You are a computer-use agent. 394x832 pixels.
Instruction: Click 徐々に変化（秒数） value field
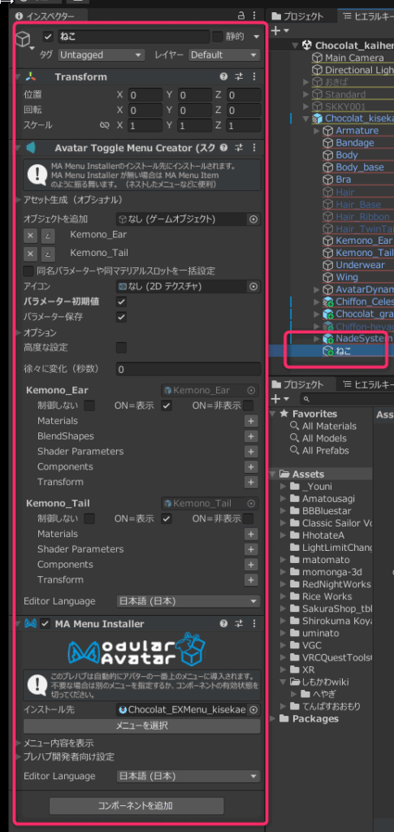click(188, 369)
